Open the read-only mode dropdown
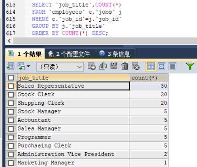 pos(60,67)
